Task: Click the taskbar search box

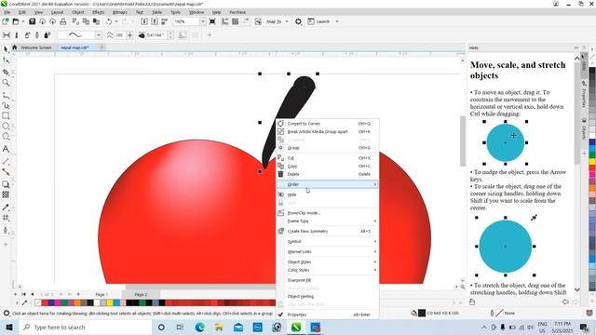Action: (x=85, y=327)
